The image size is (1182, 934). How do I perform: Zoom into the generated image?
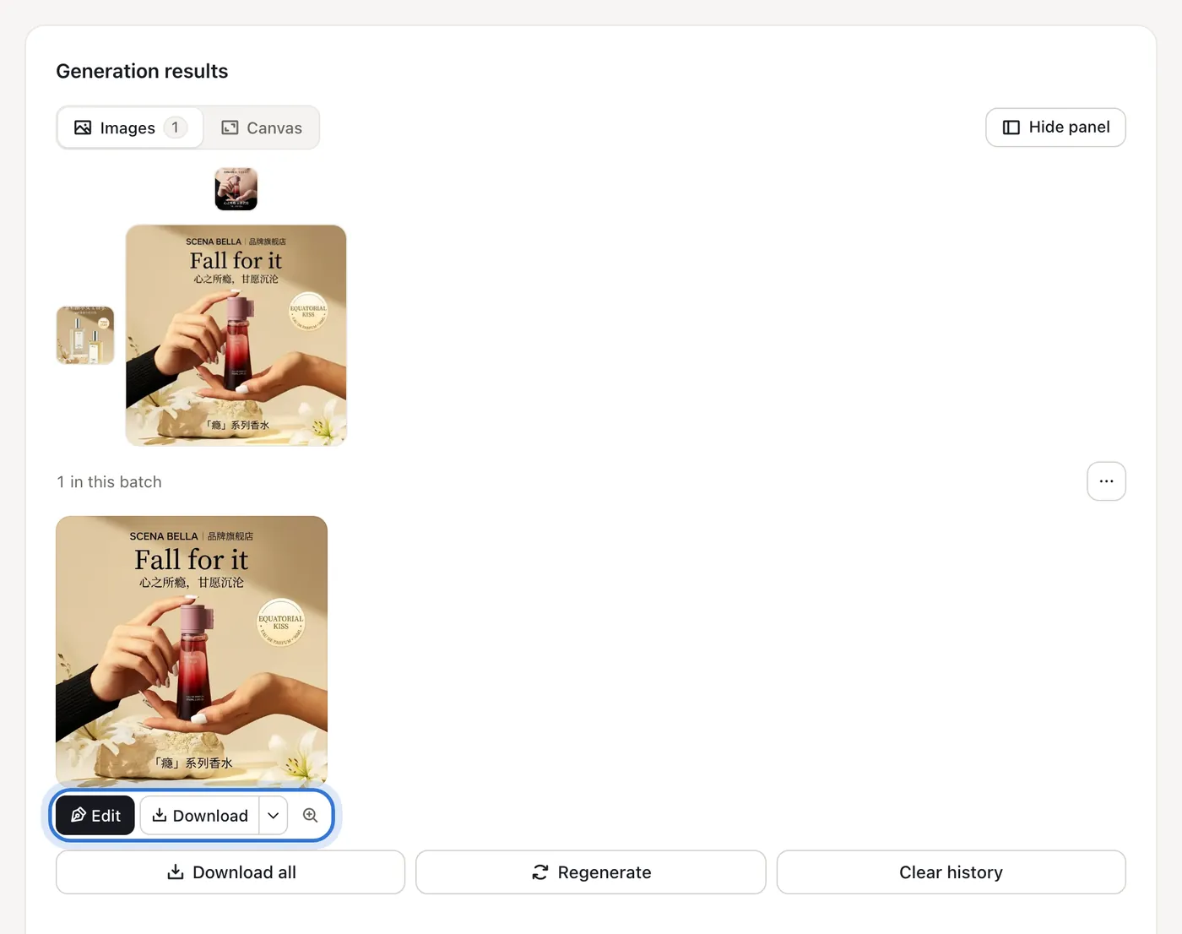pos(311,816)
